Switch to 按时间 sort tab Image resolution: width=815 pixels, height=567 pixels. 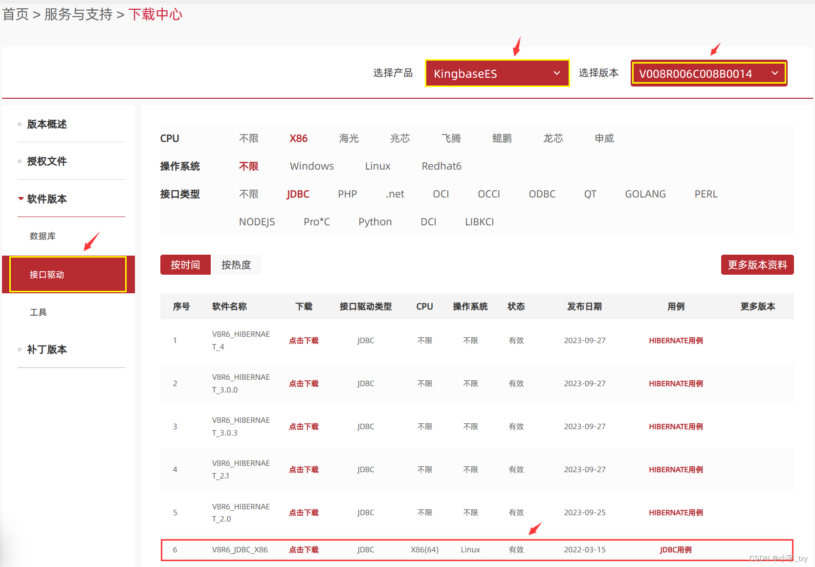185,265
